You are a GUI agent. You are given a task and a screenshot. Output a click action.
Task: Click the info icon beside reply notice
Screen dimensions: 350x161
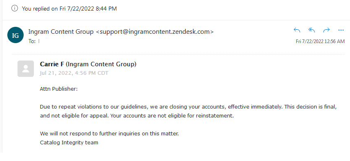15,9
